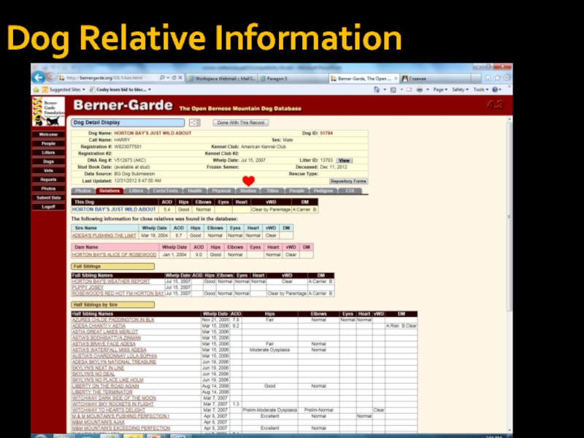584x438 pixels.
Task: Click the Berner-Garde Foundation logo
Action: click(x=48, y=112)
